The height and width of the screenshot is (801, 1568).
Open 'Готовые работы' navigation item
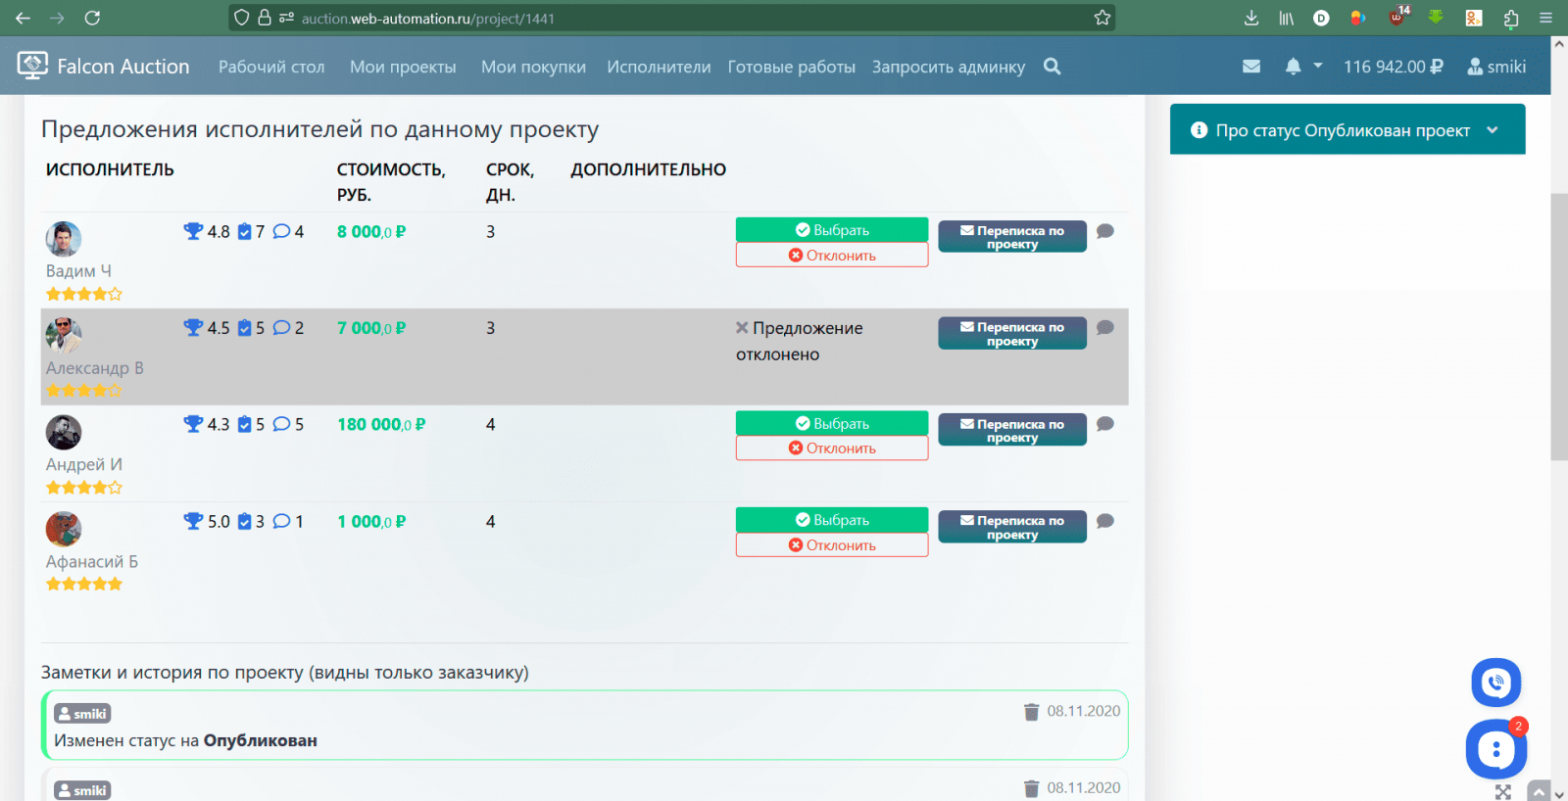point(791,67)
